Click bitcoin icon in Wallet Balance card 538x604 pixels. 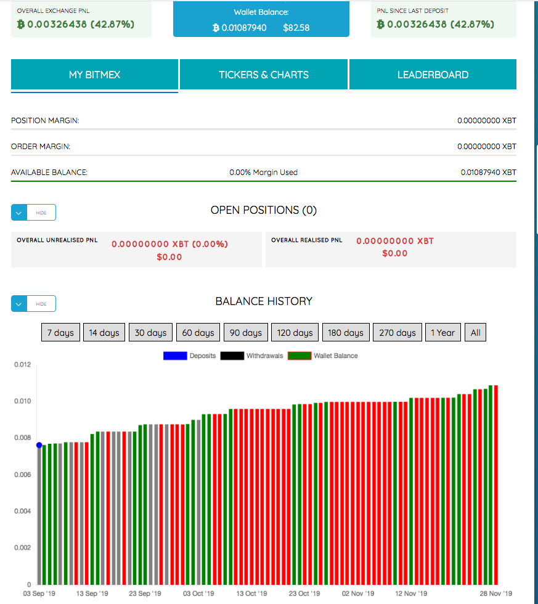(x=216, y=28)
